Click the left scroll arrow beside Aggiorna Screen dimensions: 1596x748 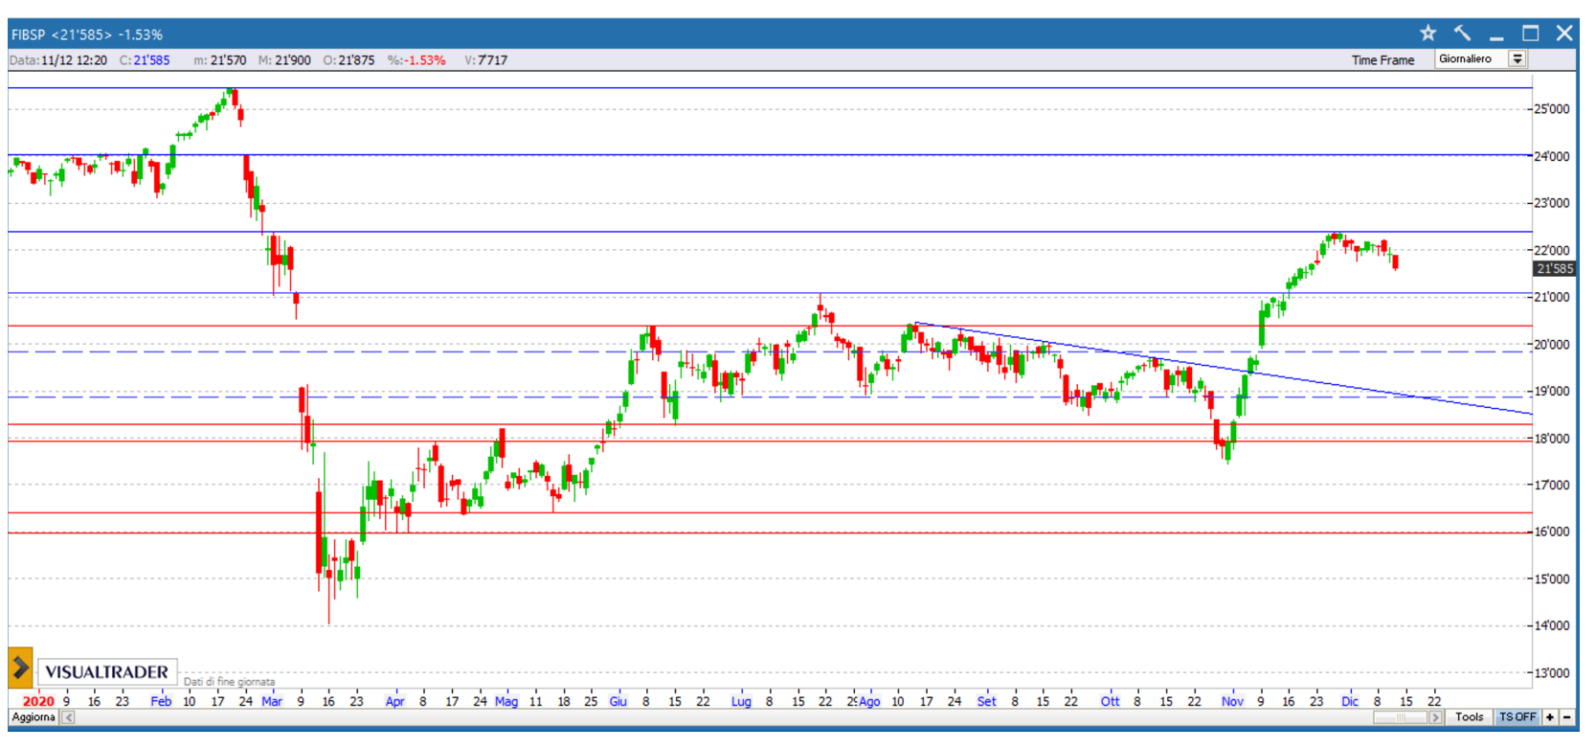(x=68, y=717)
